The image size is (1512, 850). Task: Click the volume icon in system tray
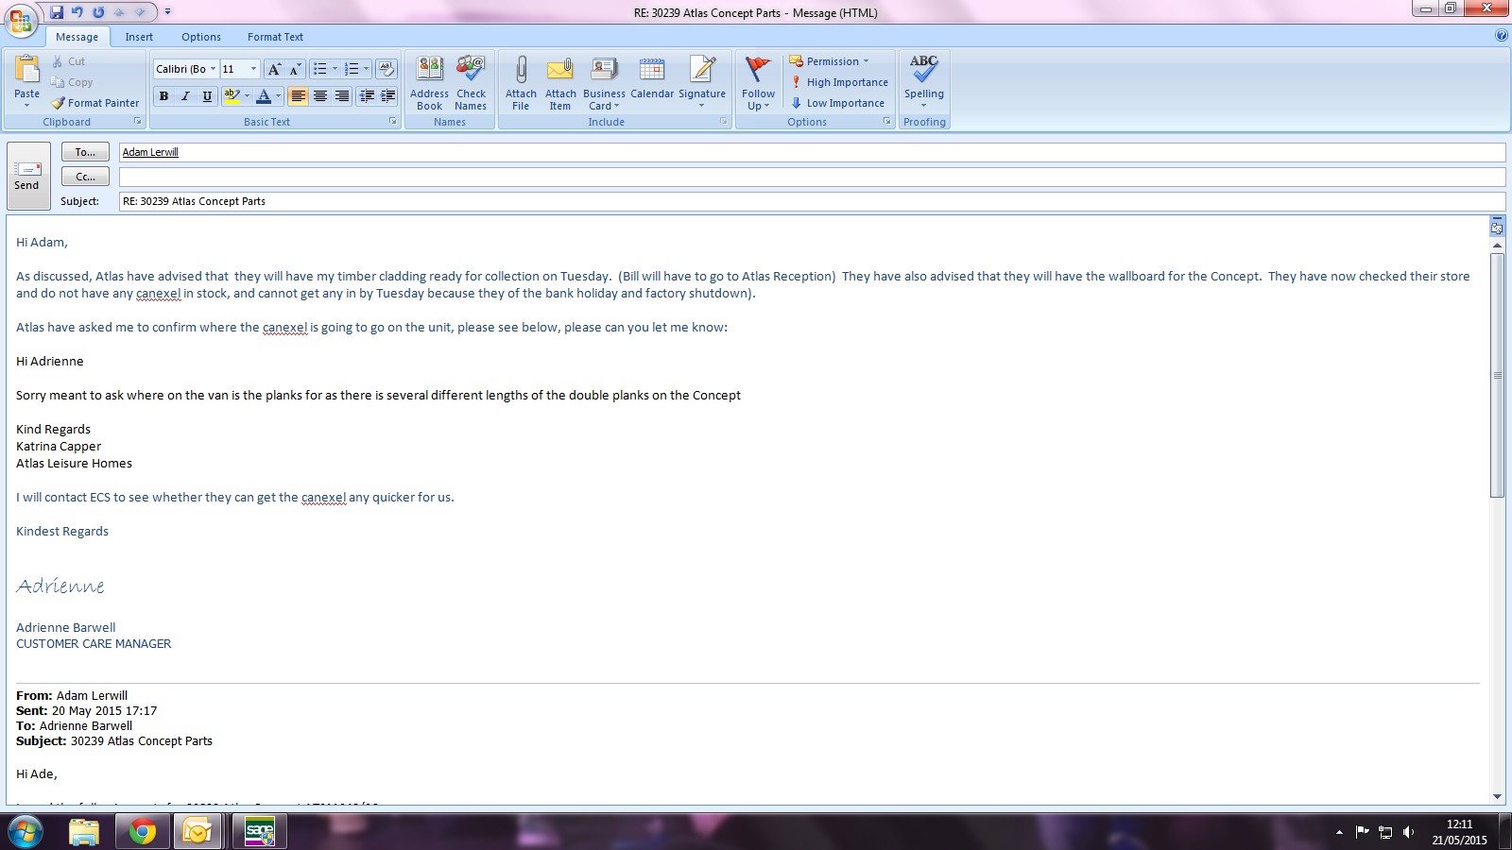coord(1408,832)
